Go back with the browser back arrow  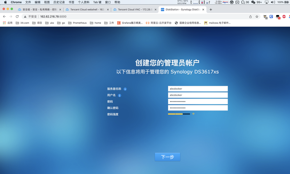pyautogui.click(x=5, y=16)
